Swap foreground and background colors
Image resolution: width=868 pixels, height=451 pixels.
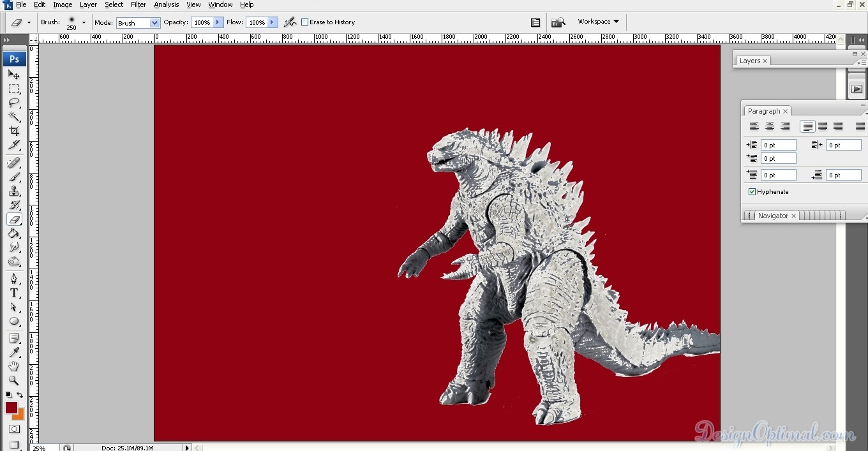pyautogui.click(x=20, y=396)
